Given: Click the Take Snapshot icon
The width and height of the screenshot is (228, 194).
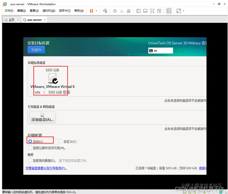Looking at the screenshot, I should coord(115,11).
